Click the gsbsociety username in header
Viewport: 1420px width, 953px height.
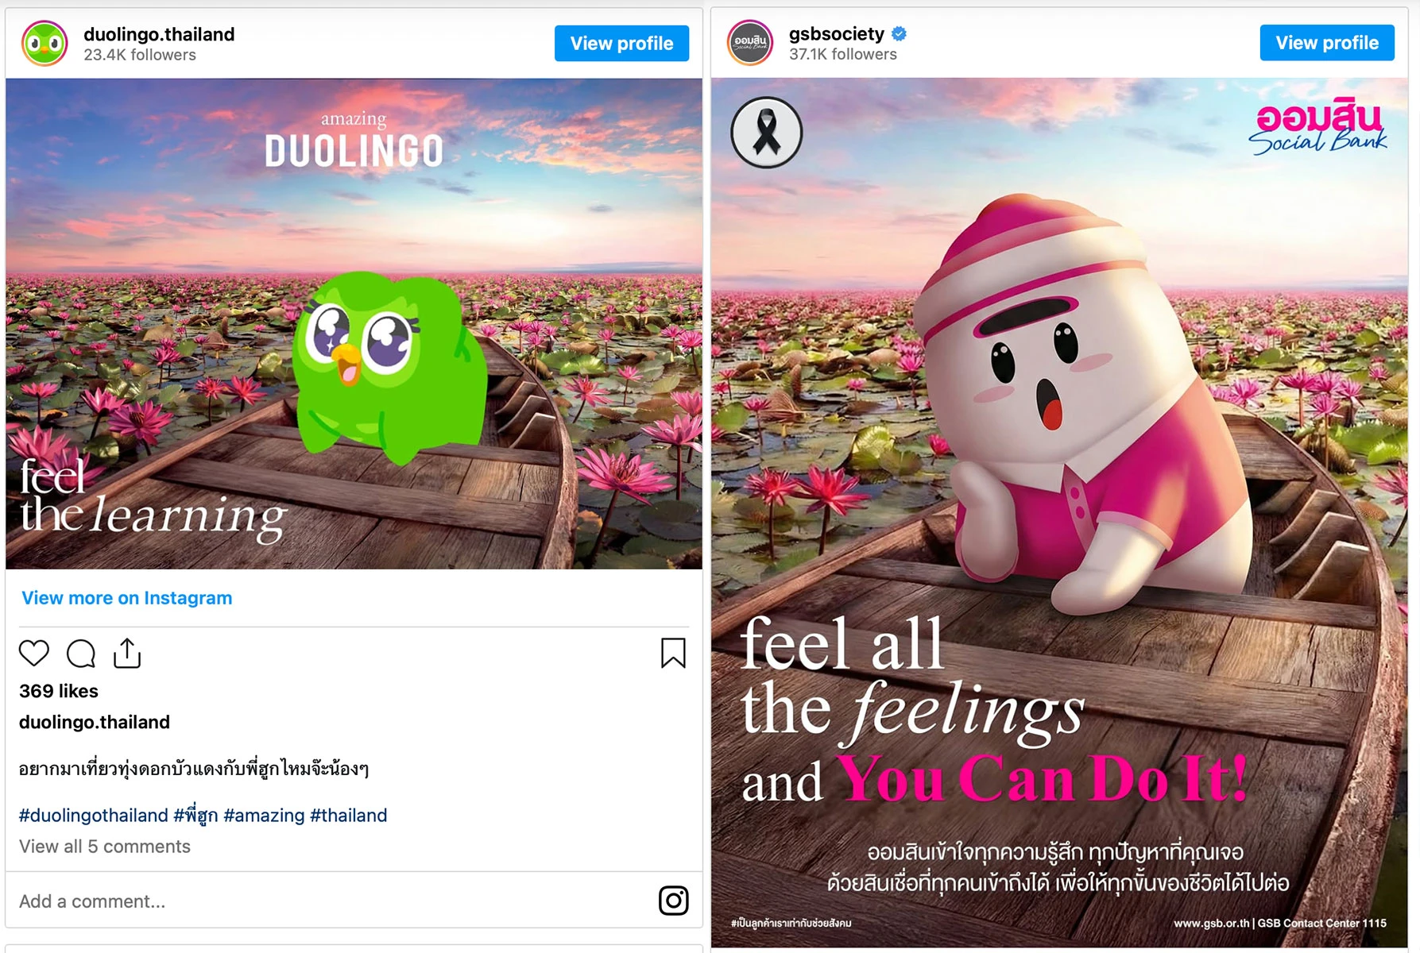[837, 34]
